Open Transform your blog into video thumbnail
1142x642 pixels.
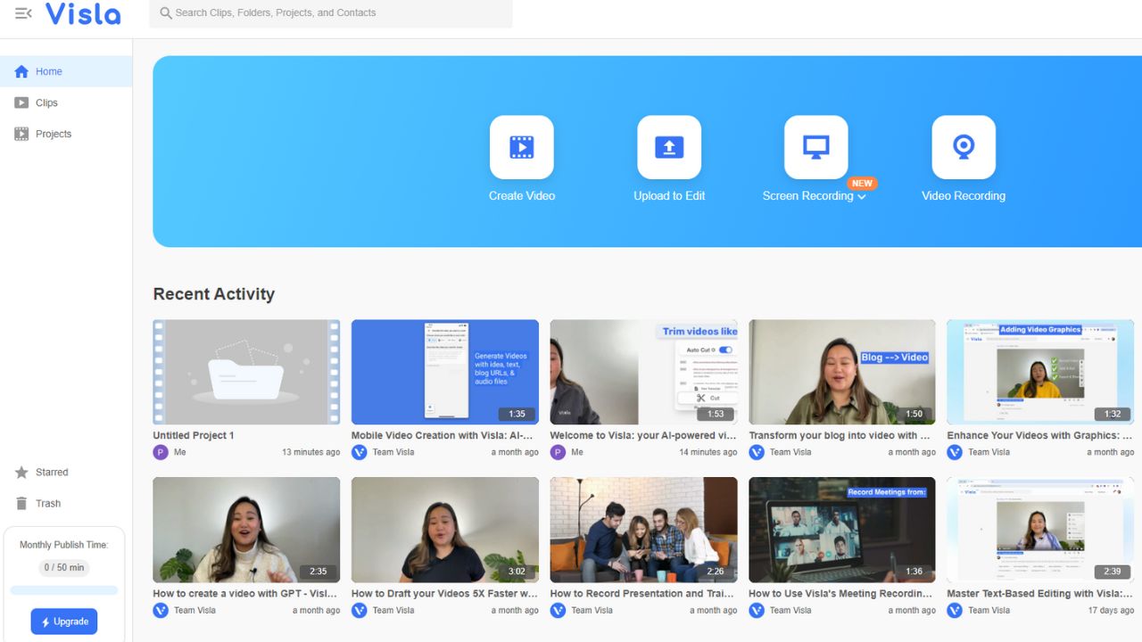coord(842,372)
